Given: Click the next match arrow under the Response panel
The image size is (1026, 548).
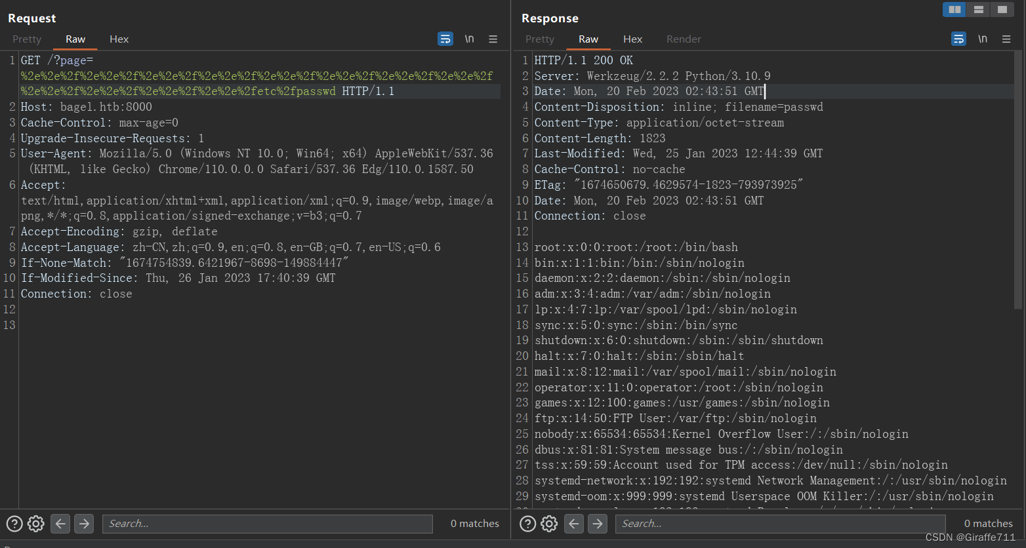Looking at the screenshot, I should pyautogui.click(x=597, y=523).
